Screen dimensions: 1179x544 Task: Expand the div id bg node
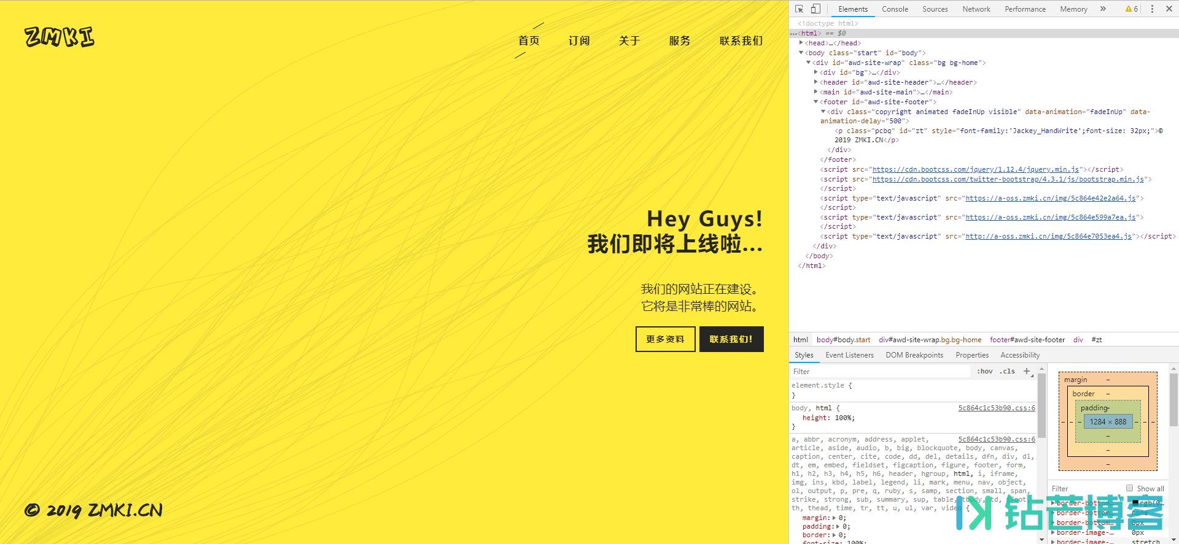pyautogui.click(x=815, y=72)
